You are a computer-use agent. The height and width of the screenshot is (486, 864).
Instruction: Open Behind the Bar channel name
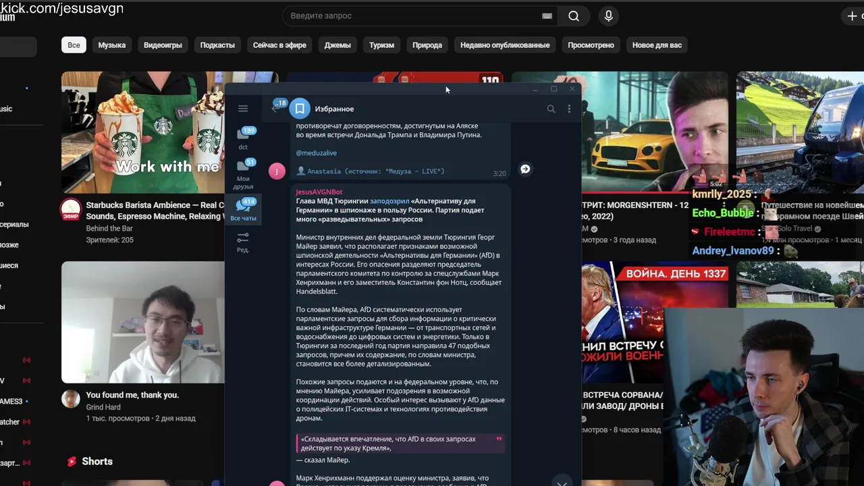point(109,228)
